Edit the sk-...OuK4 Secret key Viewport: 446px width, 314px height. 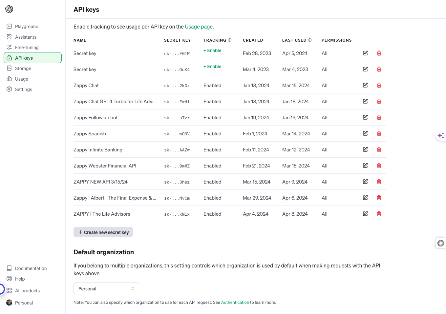tap(365, 69)
